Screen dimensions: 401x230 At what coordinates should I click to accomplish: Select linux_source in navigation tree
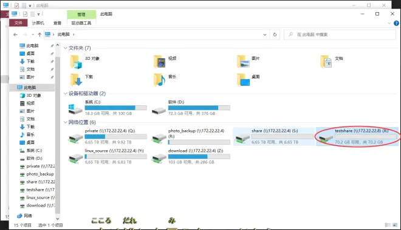41,198
